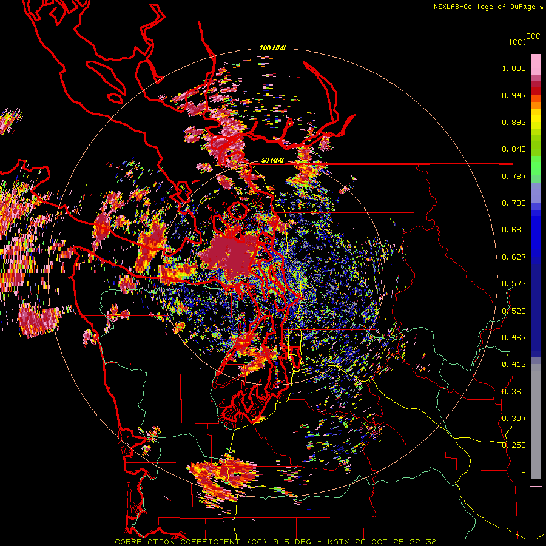Select the 0.893 scale value

click(514, 122)
